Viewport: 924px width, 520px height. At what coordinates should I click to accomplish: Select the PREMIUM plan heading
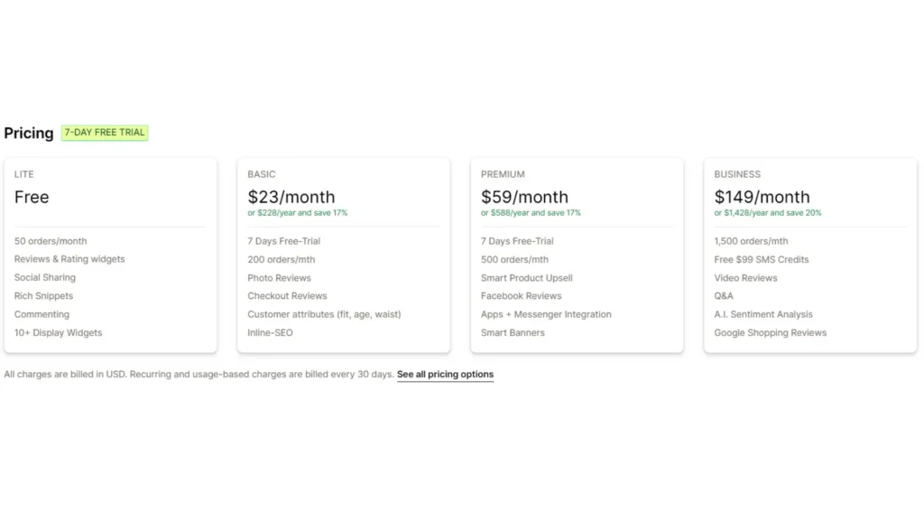(503, 174)
